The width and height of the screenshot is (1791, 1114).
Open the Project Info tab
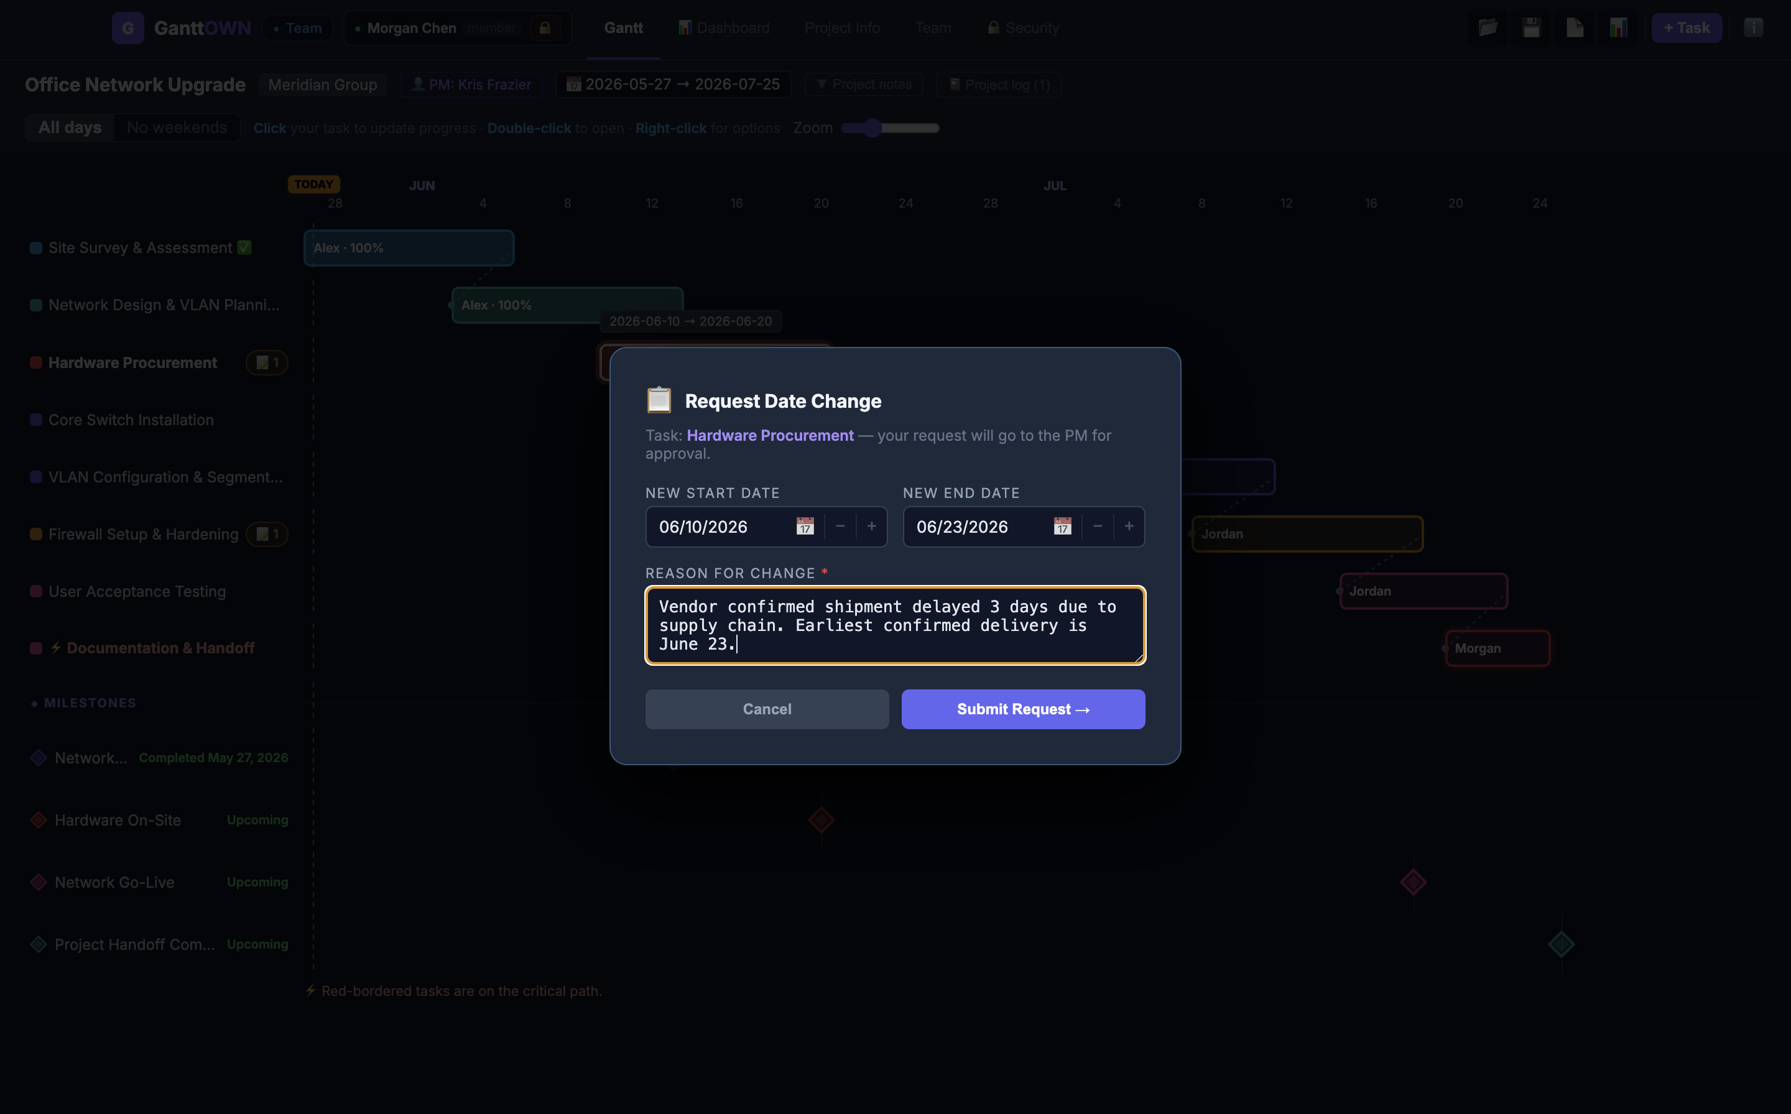(x=843, y=28)
